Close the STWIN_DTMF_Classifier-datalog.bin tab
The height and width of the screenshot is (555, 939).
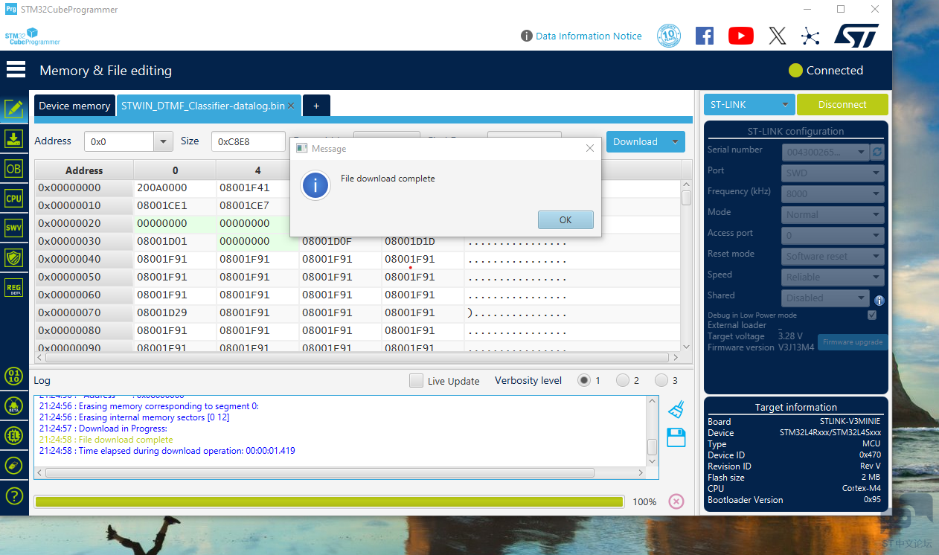click(292, 106)
